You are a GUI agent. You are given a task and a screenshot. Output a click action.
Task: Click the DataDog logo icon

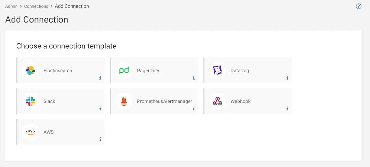pyautogui.click(x=217, y=70)
